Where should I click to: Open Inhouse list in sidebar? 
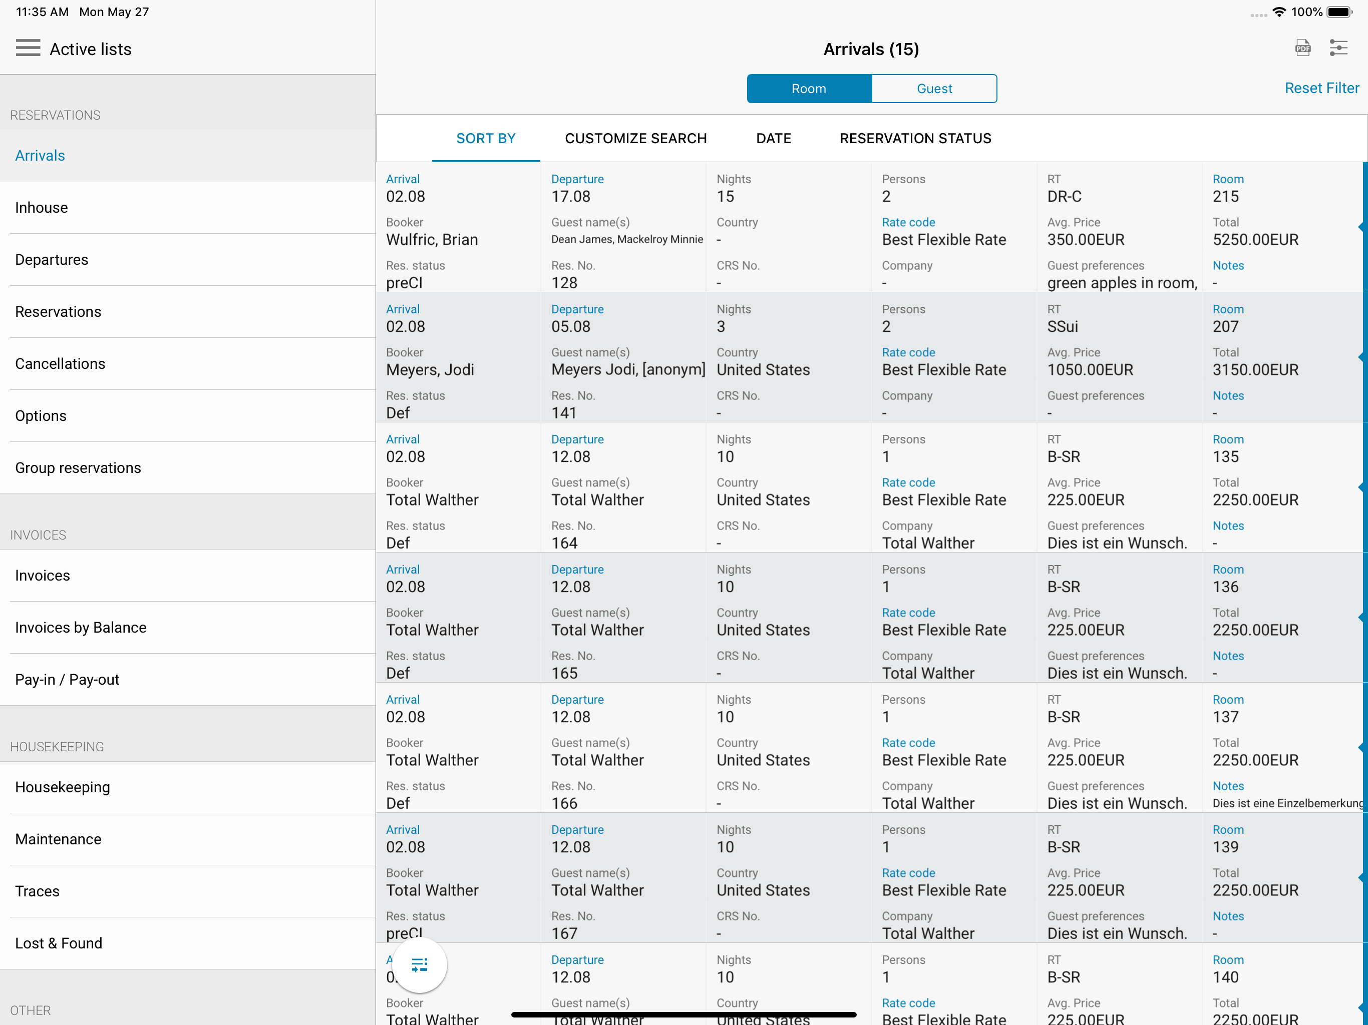[x=42, y=208]
